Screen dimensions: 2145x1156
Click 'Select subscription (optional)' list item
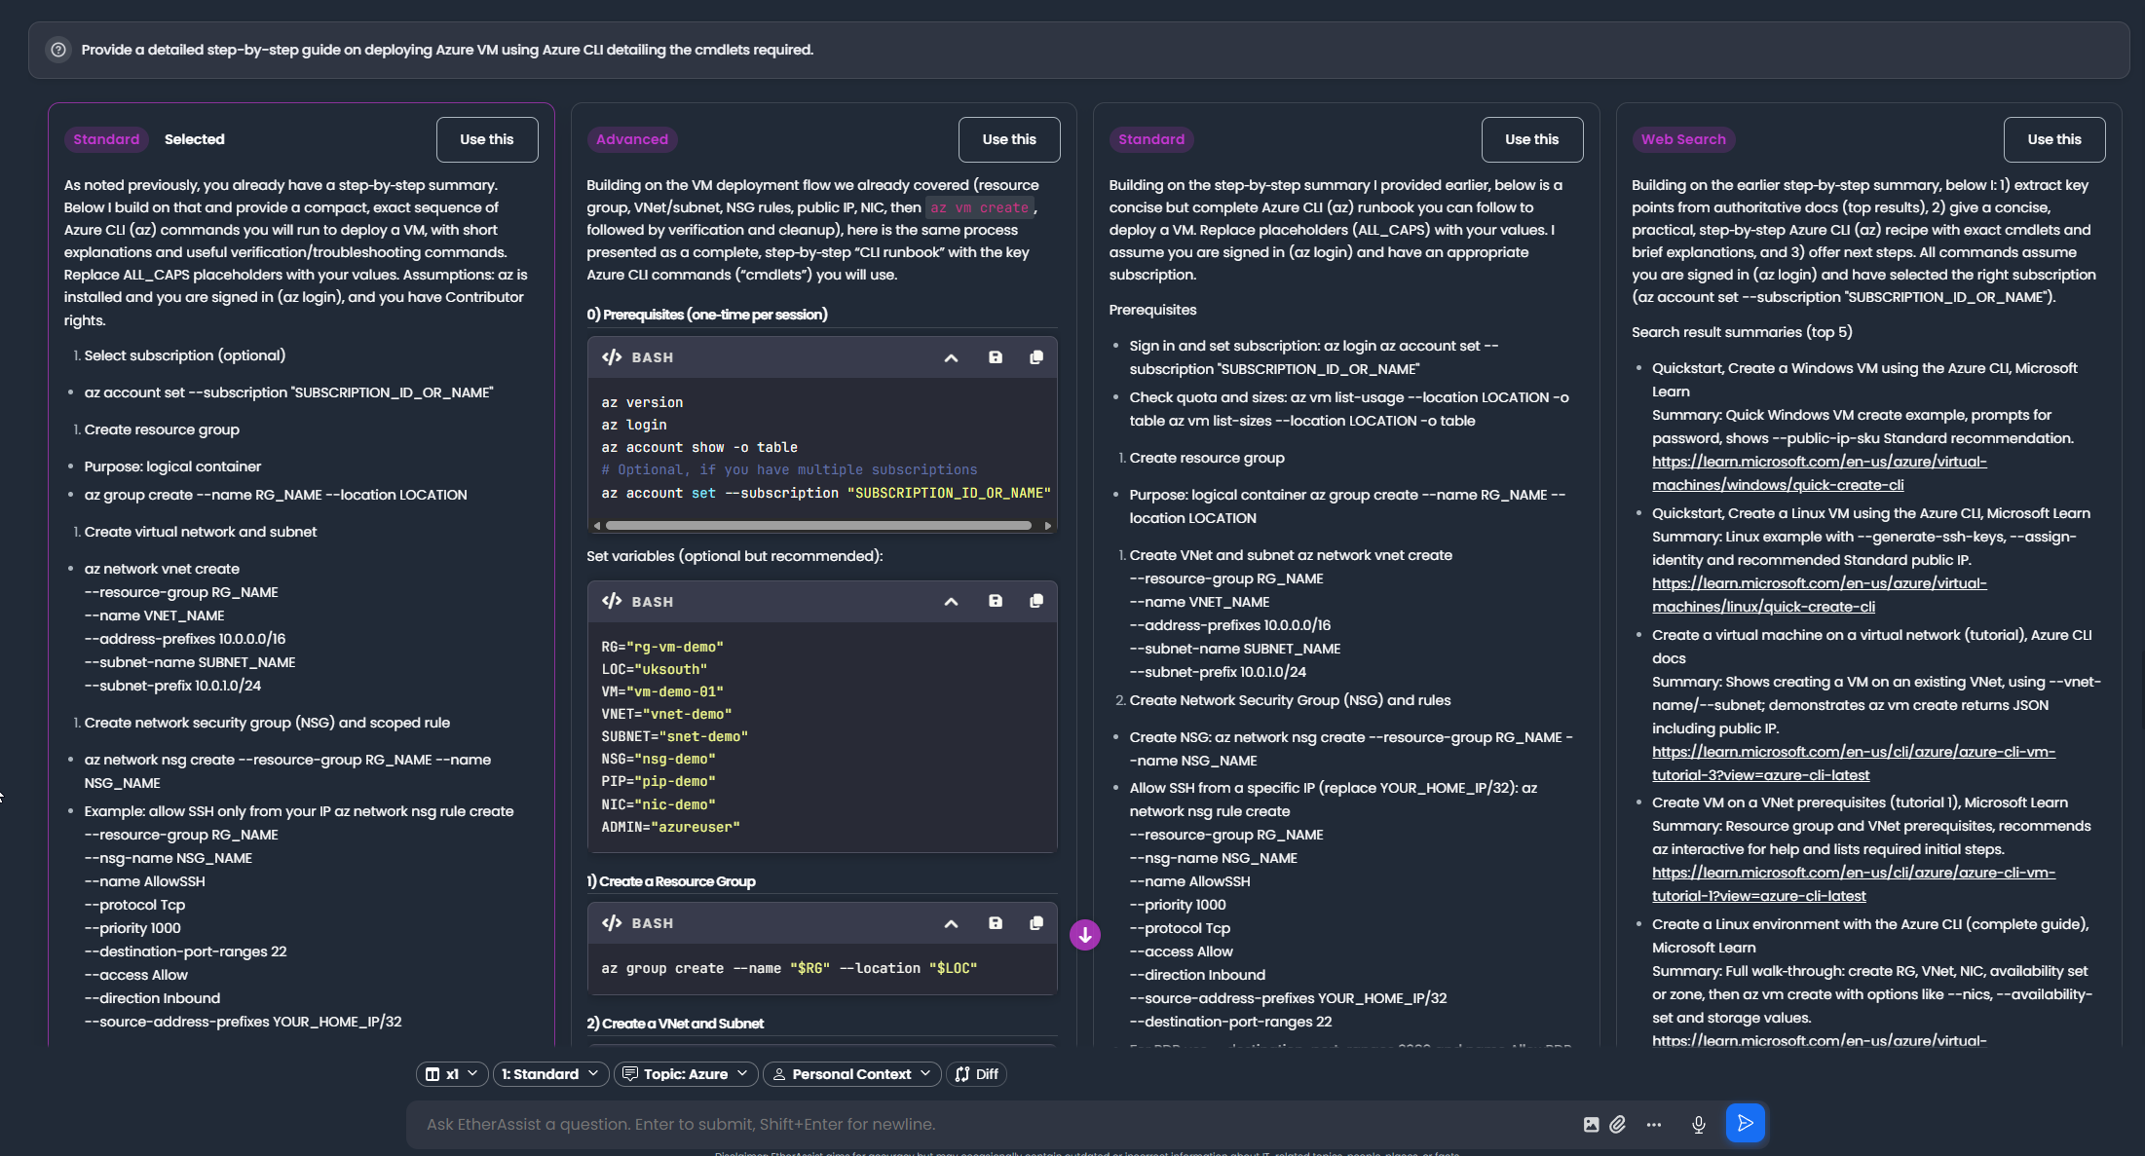185,355
